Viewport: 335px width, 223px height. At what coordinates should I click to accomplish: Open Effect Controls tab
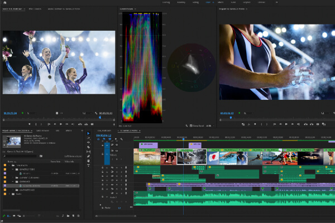pyautogui.click(x=35, y=9)
